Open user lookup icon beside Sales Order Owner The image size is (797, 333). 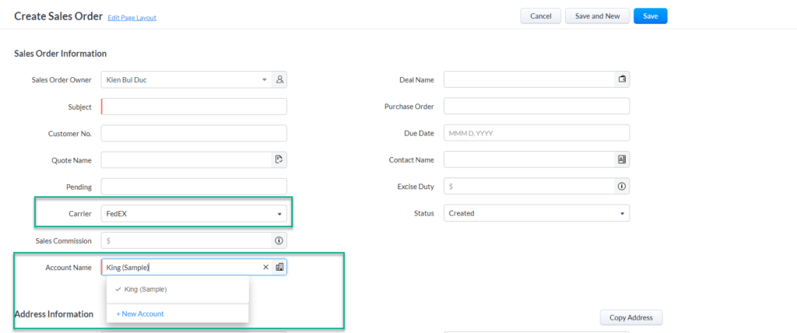click(279, 80)
